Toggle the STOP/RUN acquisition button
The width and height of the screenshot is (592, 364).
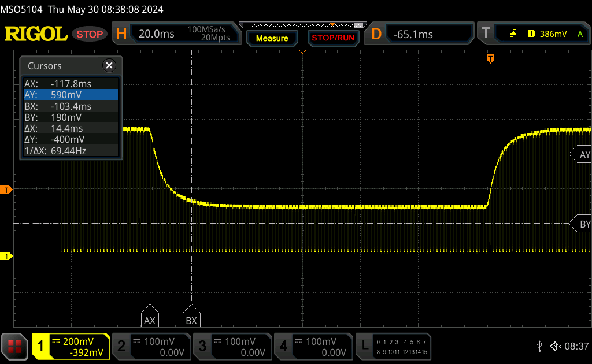click(332, 38)
